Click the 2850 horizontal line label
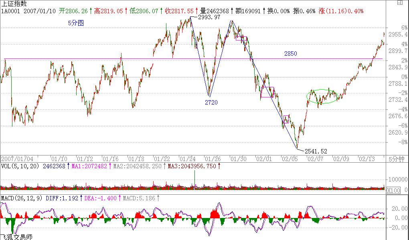Image resolution: width=409 pixels, height=240 pixels. click(x=290, y=54)
